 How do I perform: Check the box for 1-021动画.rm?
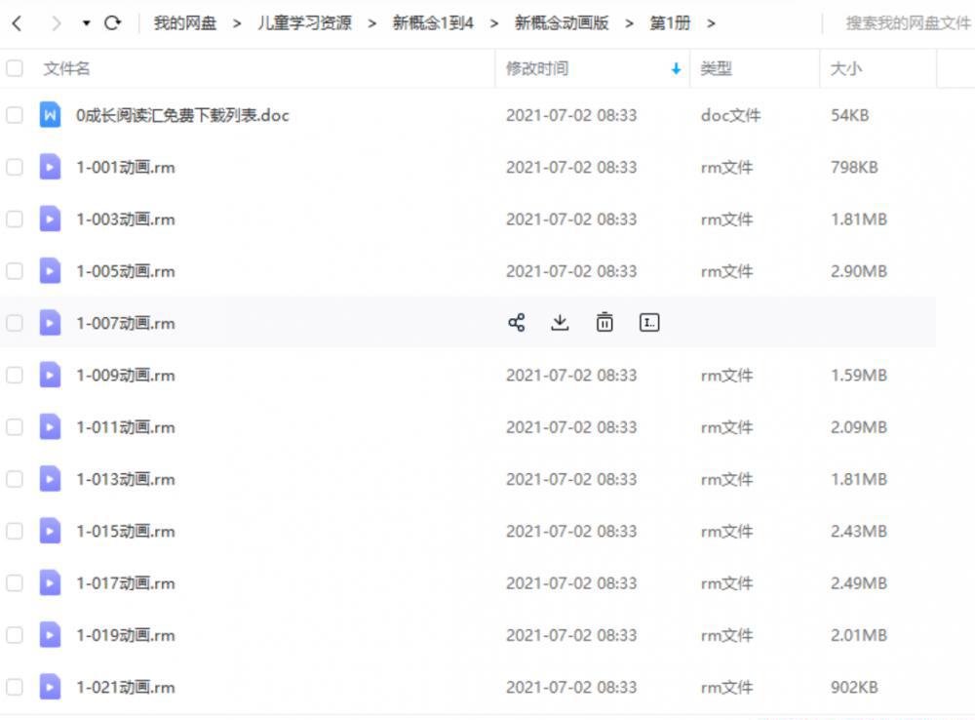point(15,687)
